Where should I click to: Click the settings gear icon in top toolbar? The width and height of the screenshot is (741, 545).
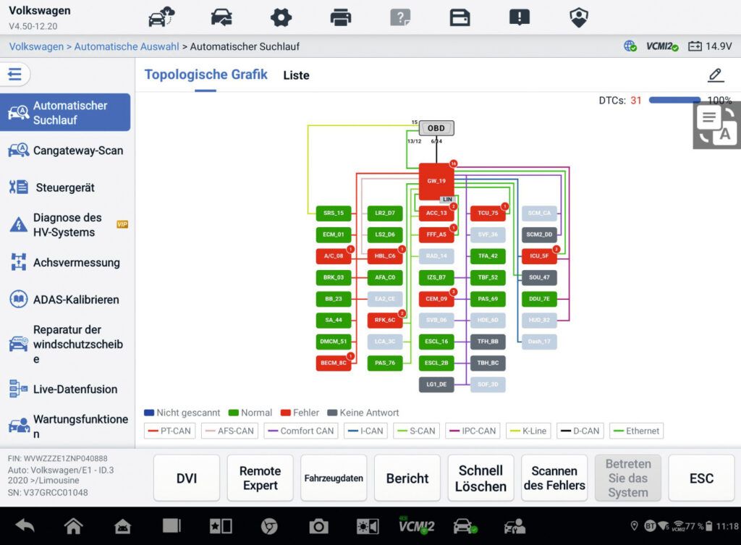[x=281, y=17]
